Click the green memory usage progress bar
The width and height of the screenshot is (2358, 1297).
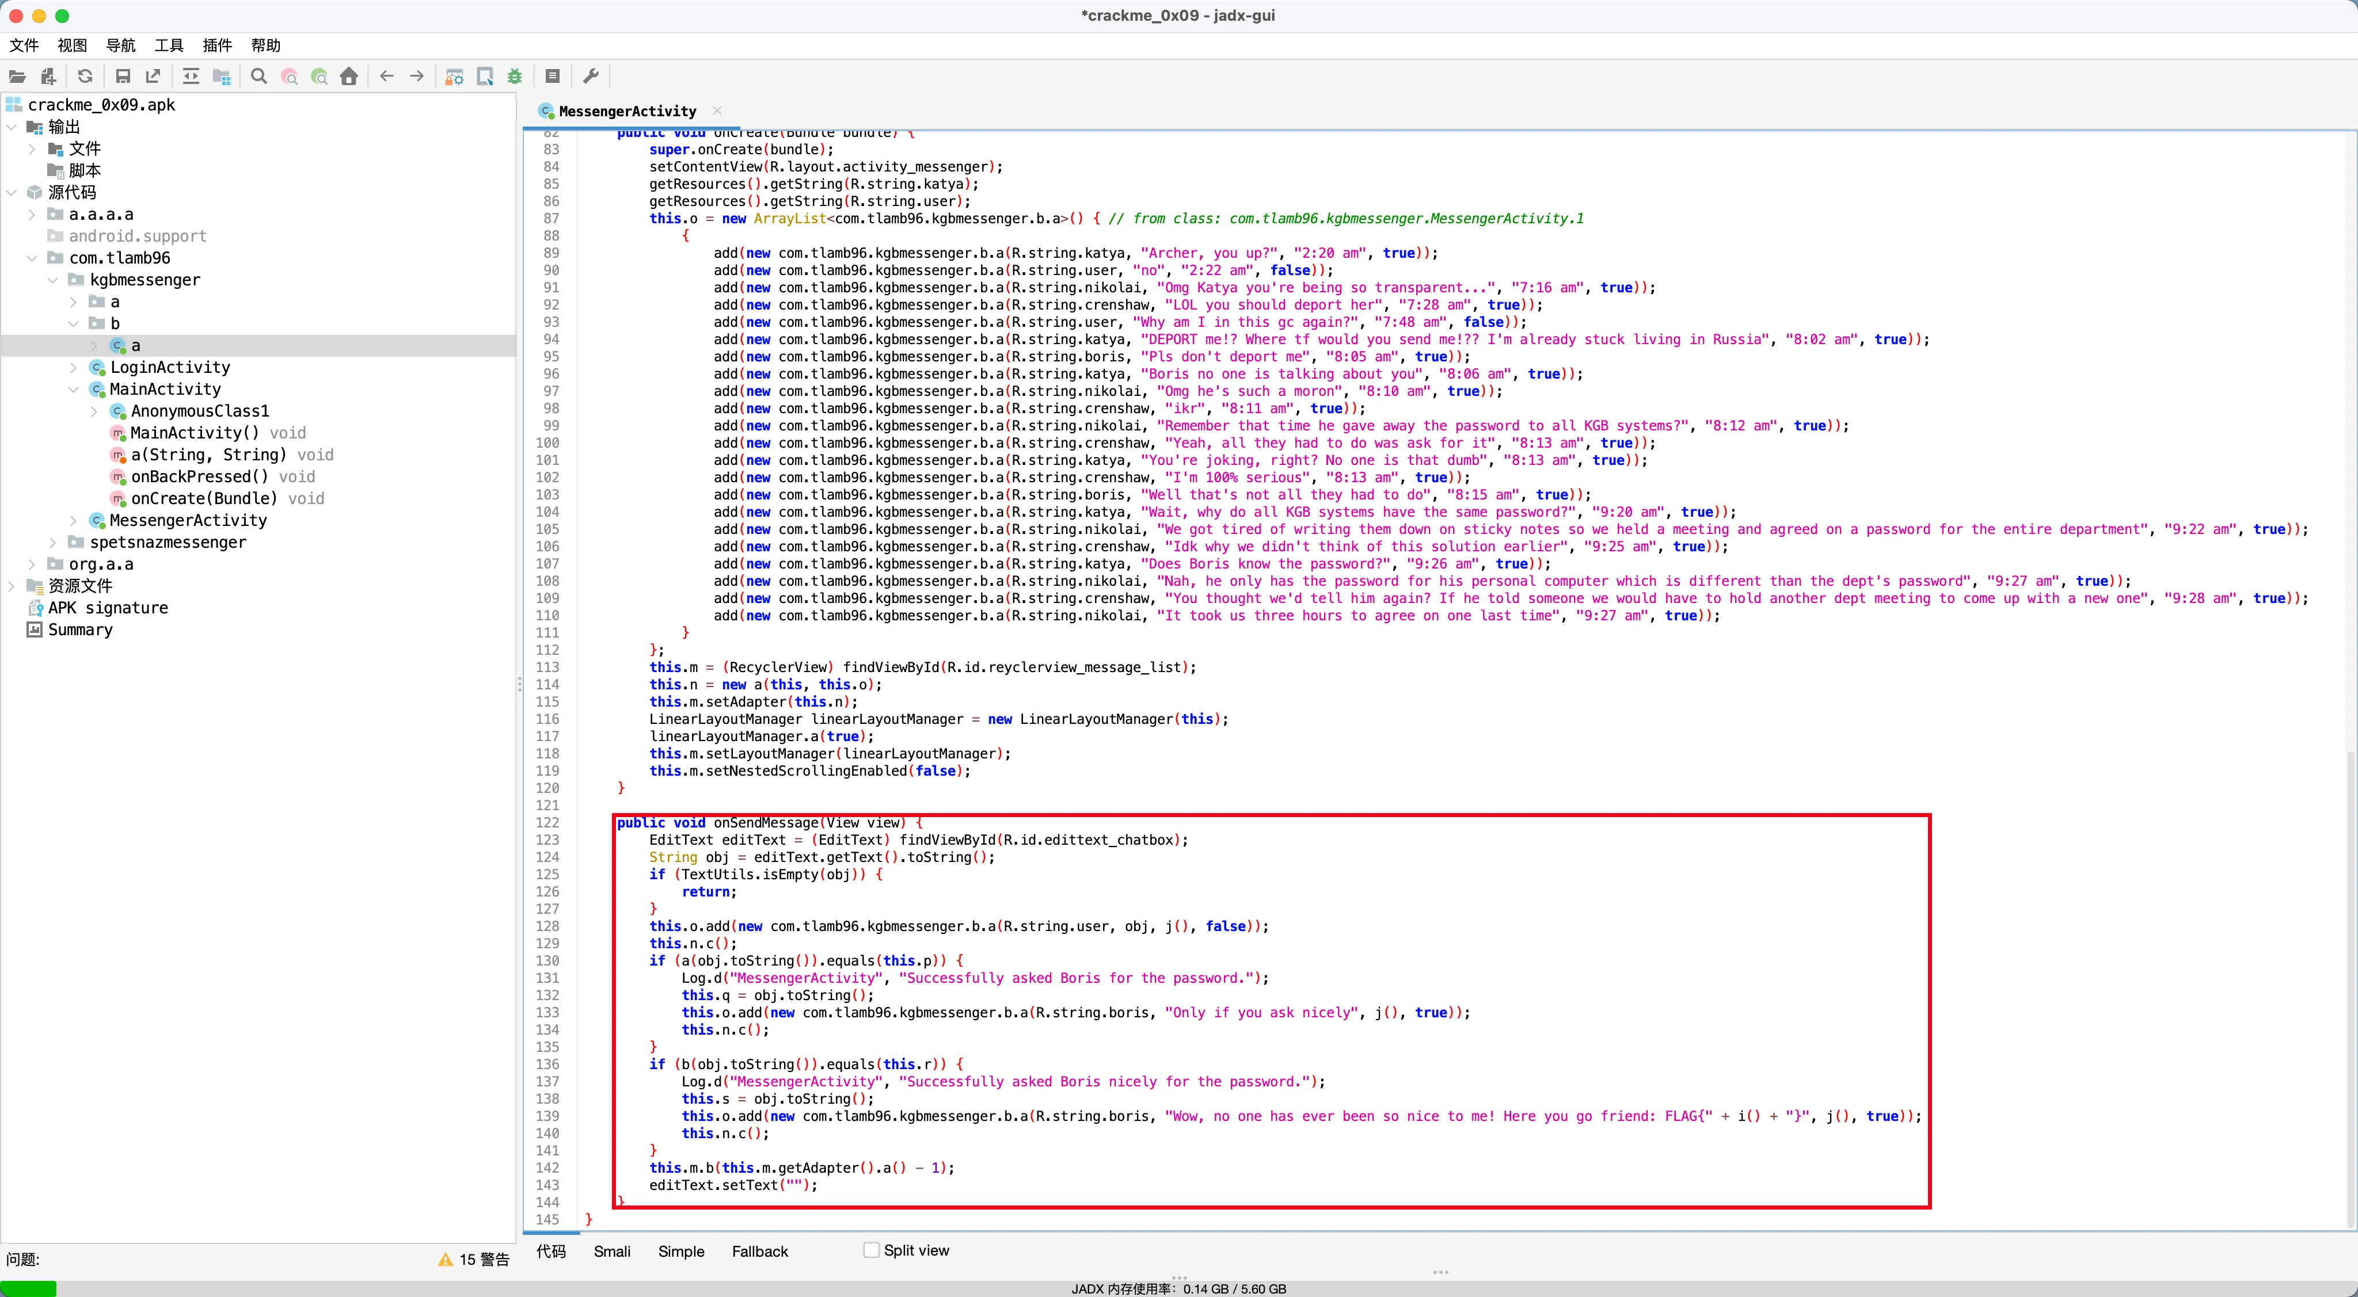pyautogui.click(x=28, y=1289)
